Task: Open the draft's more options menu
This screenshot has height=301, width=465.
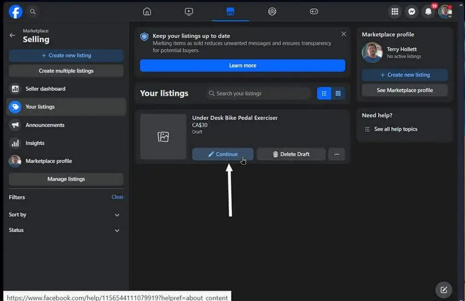Action: (x=337, y=154)
